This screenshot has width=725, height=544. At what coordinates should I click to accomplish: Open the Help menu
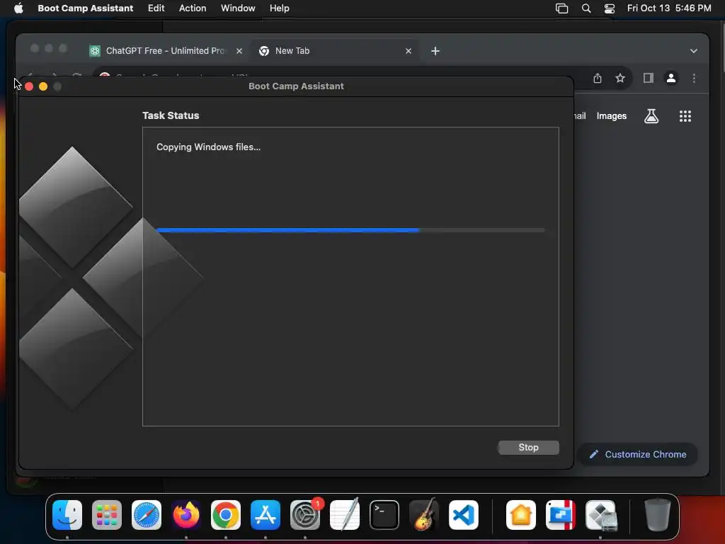pyautogui.click(x=279, y=8)
